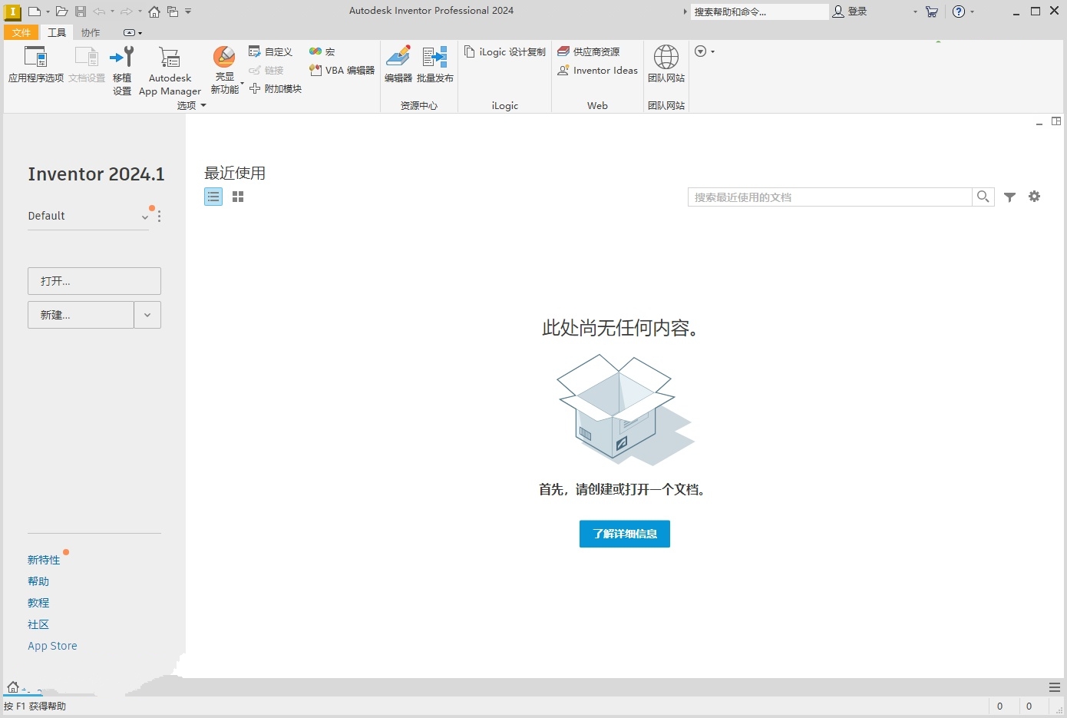
Task: Expand the quick access toolbar customize arrow
Action: coord(188,12)
